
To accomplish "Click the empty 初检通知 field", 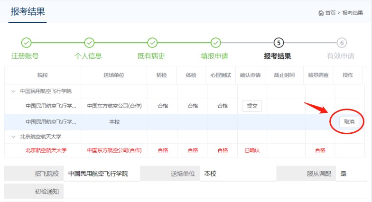I will pos(214,192).
